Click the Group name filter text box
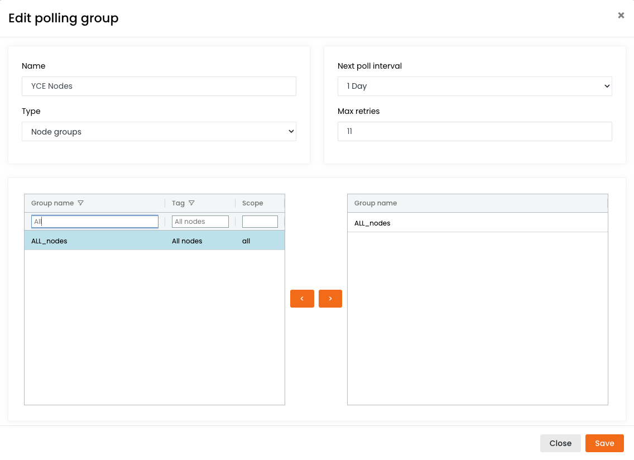The width and height of the screenshot is (634, 460). [95, 222]
